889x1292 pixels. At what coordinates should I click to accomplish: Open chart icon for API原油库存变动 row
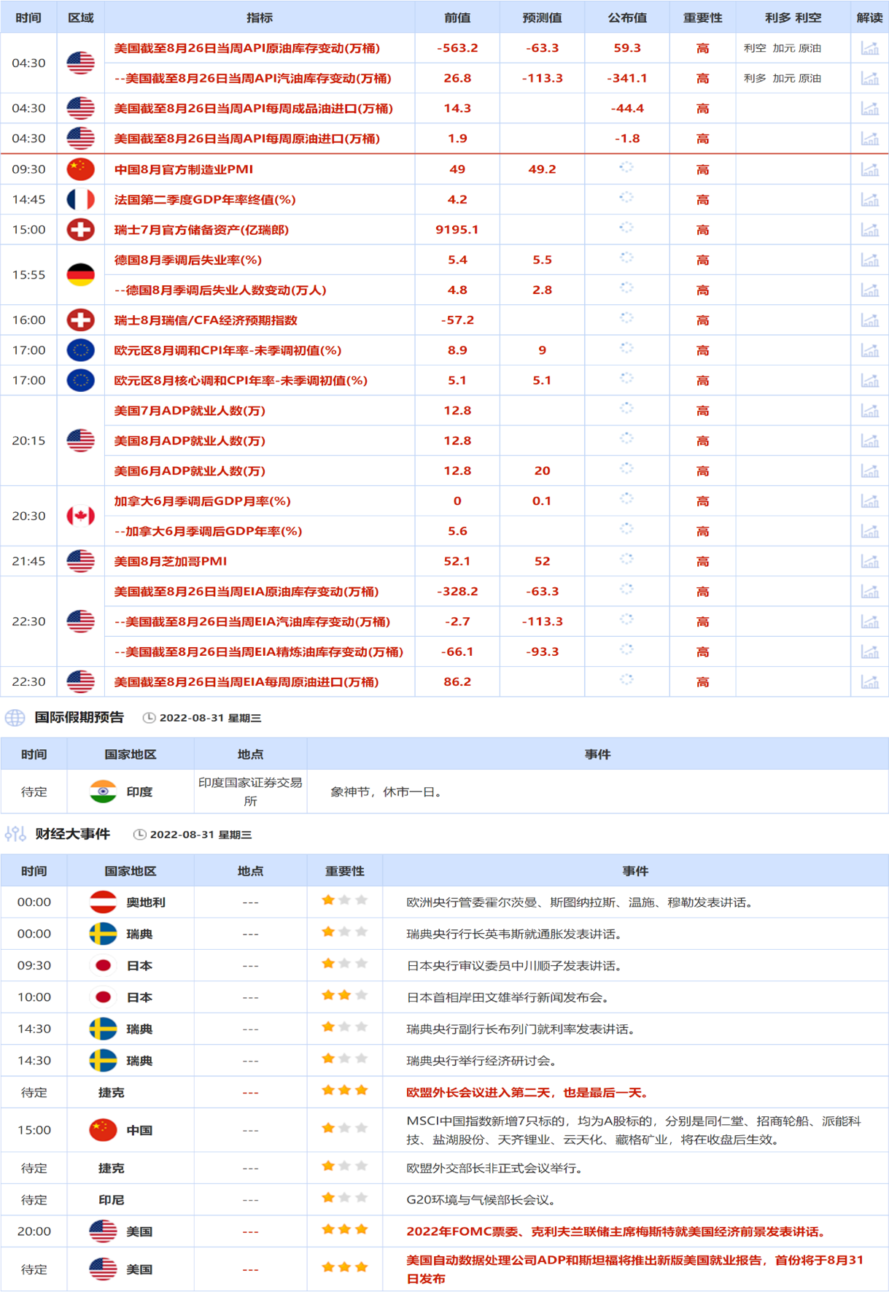(869, 48)
